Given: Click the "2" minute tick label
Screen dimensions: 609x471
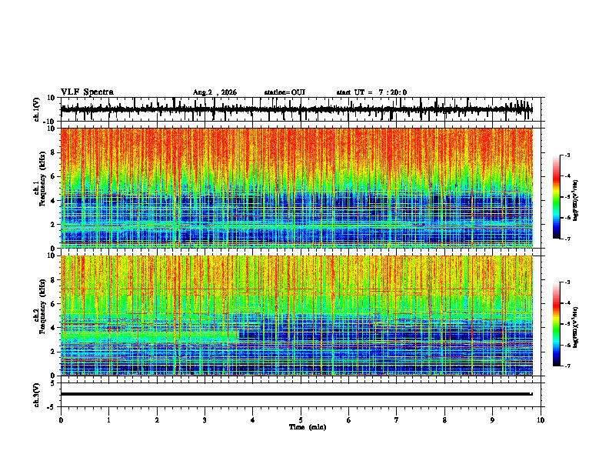Looking at the screenshot, I should click(157, 420).
